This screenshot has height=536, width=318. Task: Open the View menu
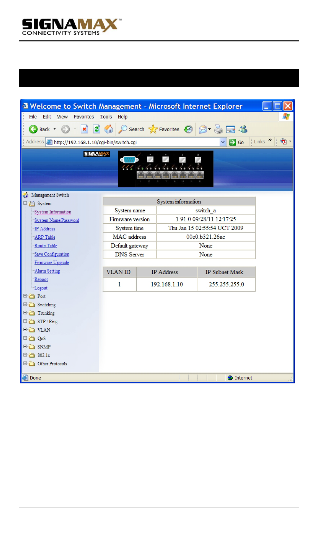coord(62,117)
